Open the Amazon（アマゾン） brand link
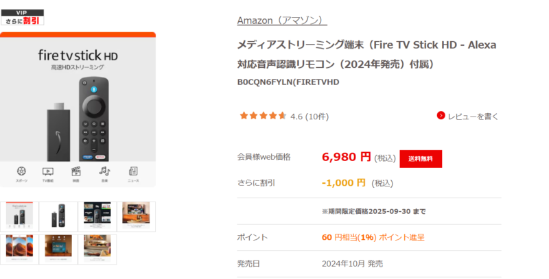The height and width of the screenshot is (279, 549). pyautogui.click(x=281, y=20)
